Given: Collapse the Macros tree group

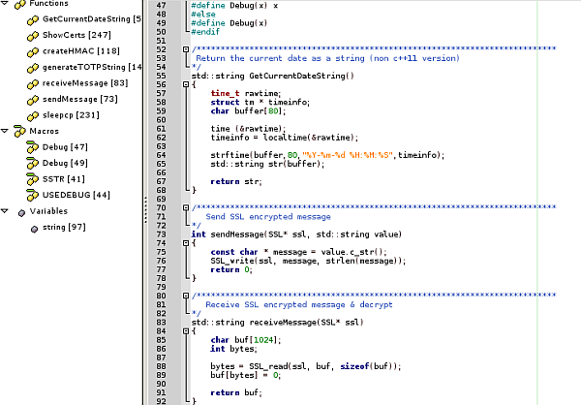Looking at the screenshot, I should [x=6, y=131].
